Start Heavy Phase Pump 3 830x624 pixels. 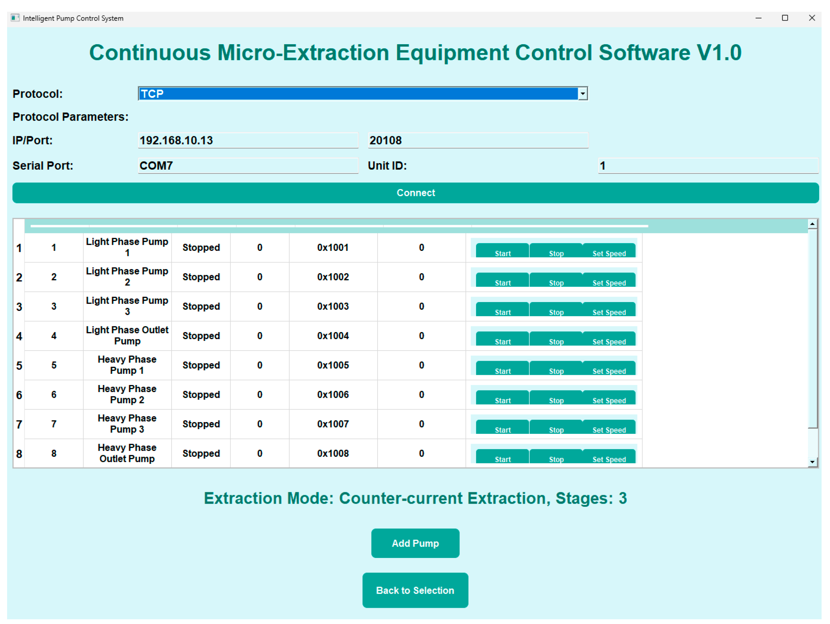coord(502,427)
